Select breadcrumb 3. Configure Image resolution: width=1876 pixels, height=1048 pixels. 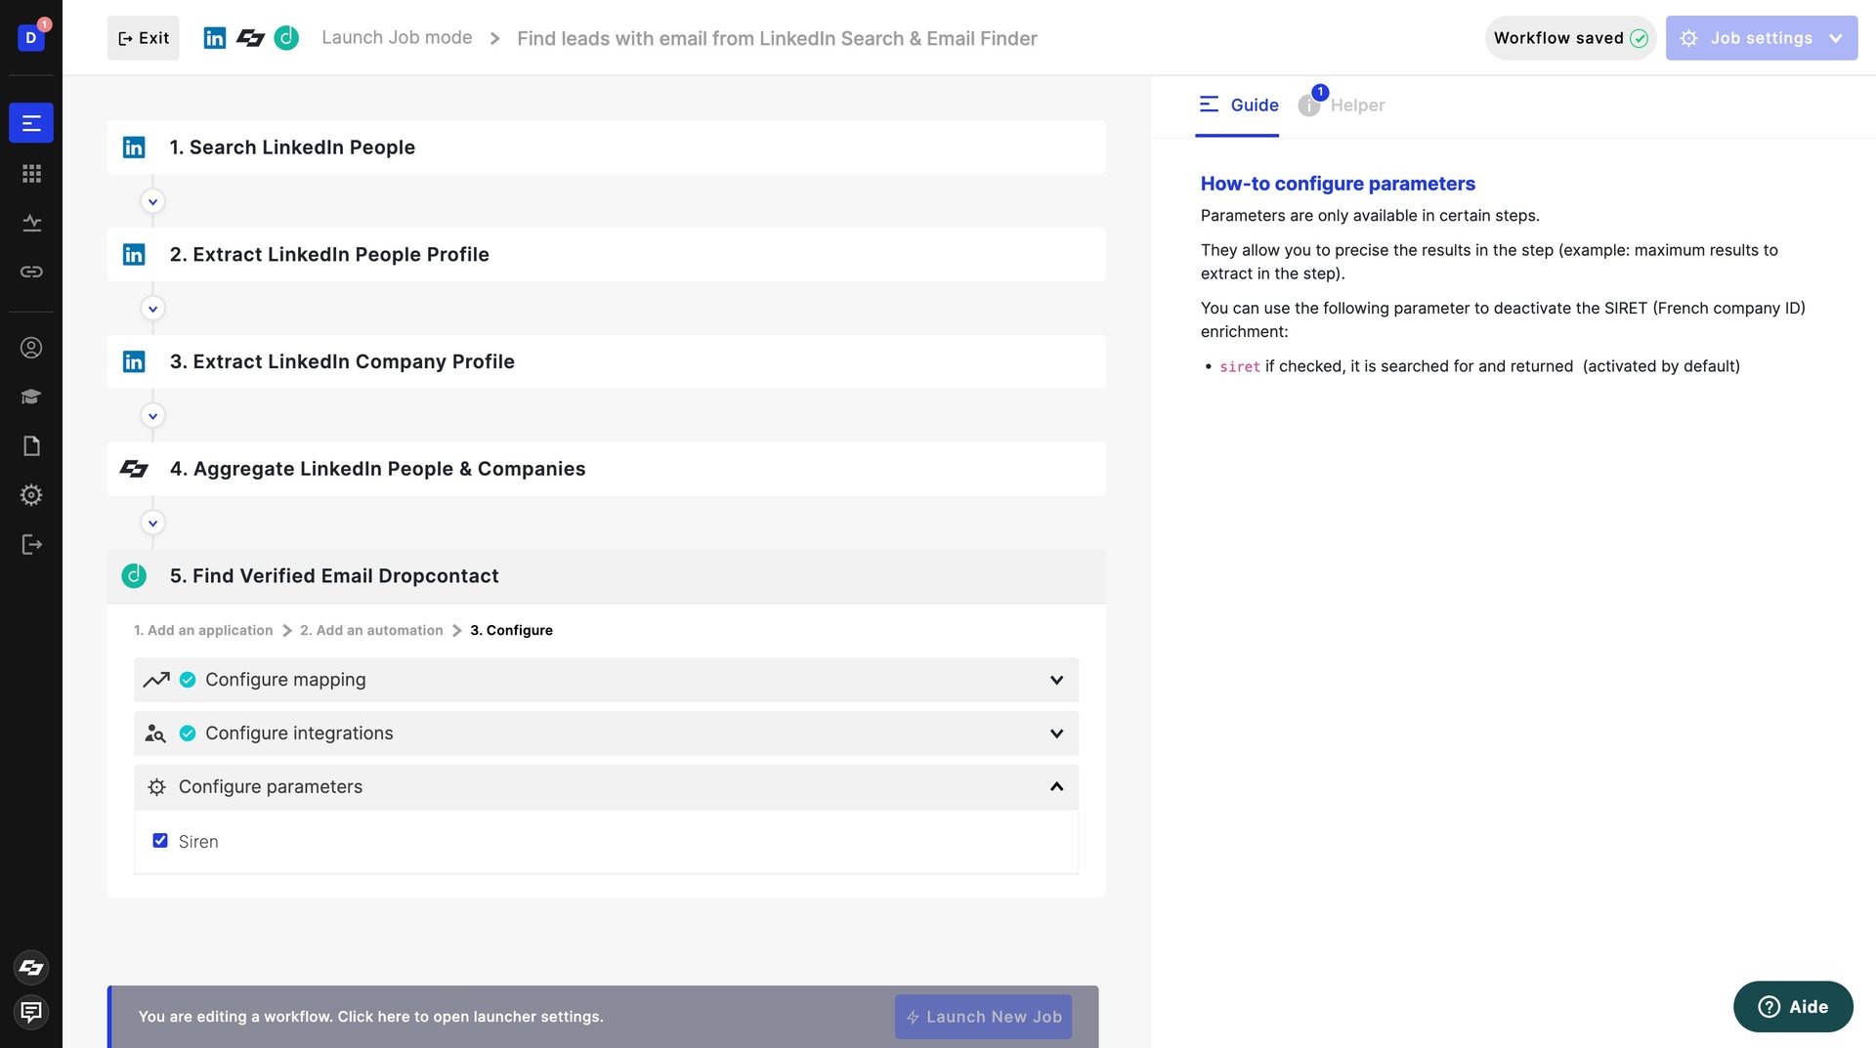pyautogui.click(x=511, y=631)
